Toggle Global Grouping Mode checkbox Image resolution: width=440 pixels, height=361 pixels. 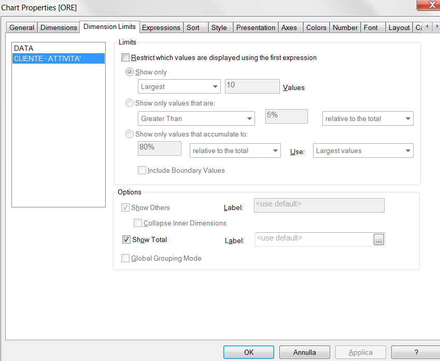[x=125, y=258]
